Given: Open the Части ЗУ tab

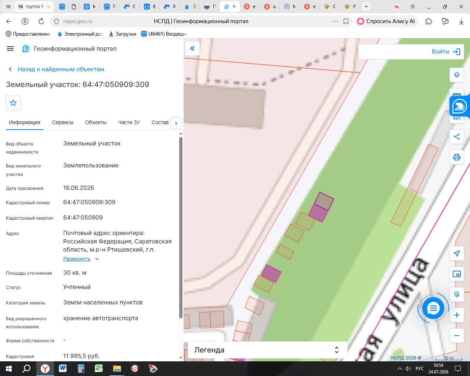Looking at the screenshot, I should point(129,122).
